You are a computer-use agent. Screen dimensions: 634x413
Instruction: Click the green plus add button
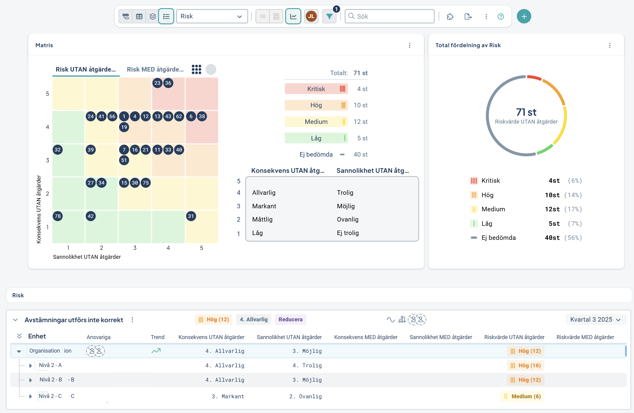(x=524, y=16)
